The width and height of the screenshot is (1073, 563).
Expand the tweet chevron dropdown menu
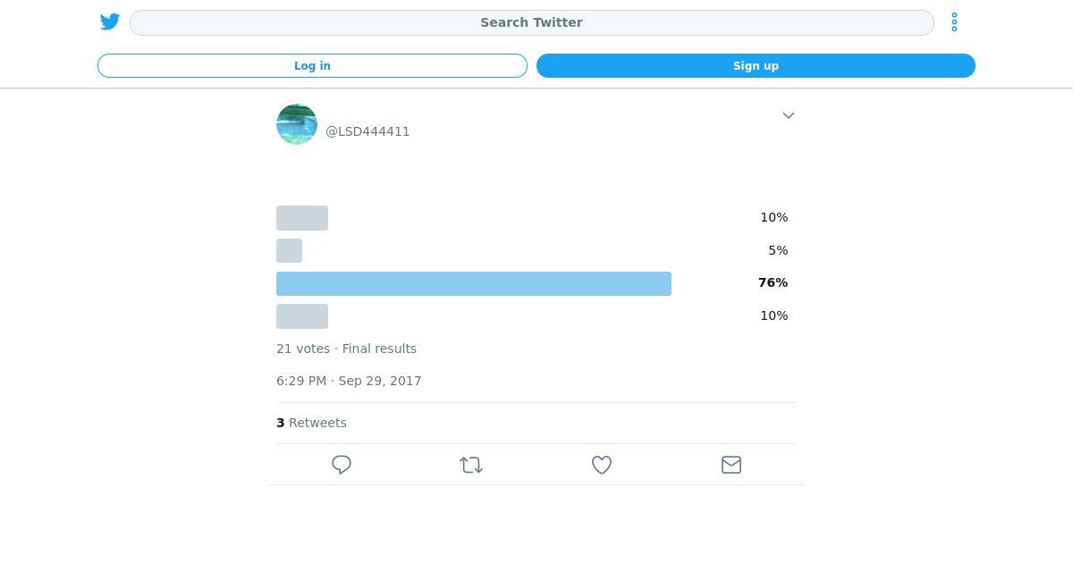coord(788,115)
